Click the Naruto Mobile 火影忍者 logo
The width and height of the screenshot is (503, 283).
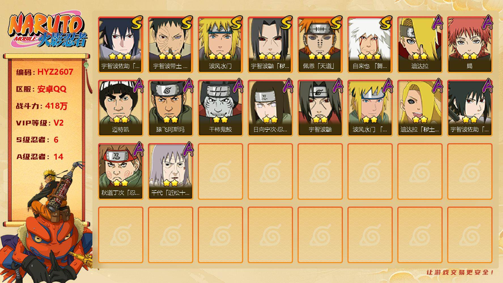coord(47,30)
